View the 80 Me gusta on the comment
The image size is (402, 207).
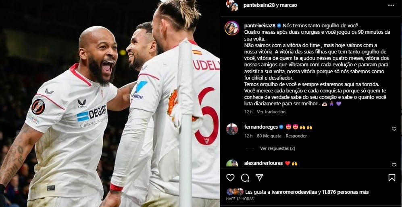tap(269, 136)
